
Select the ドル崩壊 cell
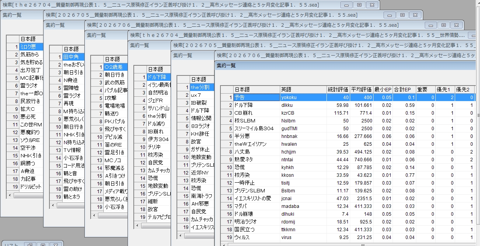(256, 214)
